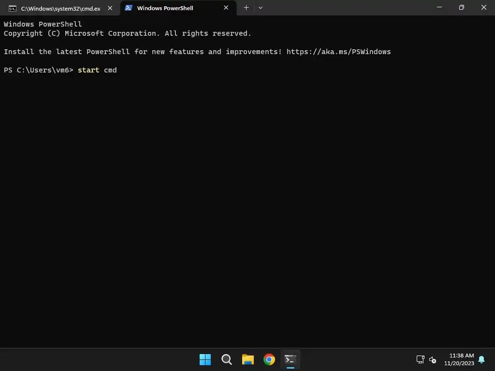Image resolution: width=495 pixels, height=371 pixels.
Task: Open the Windows Start menu
Action: pos(205,359)
